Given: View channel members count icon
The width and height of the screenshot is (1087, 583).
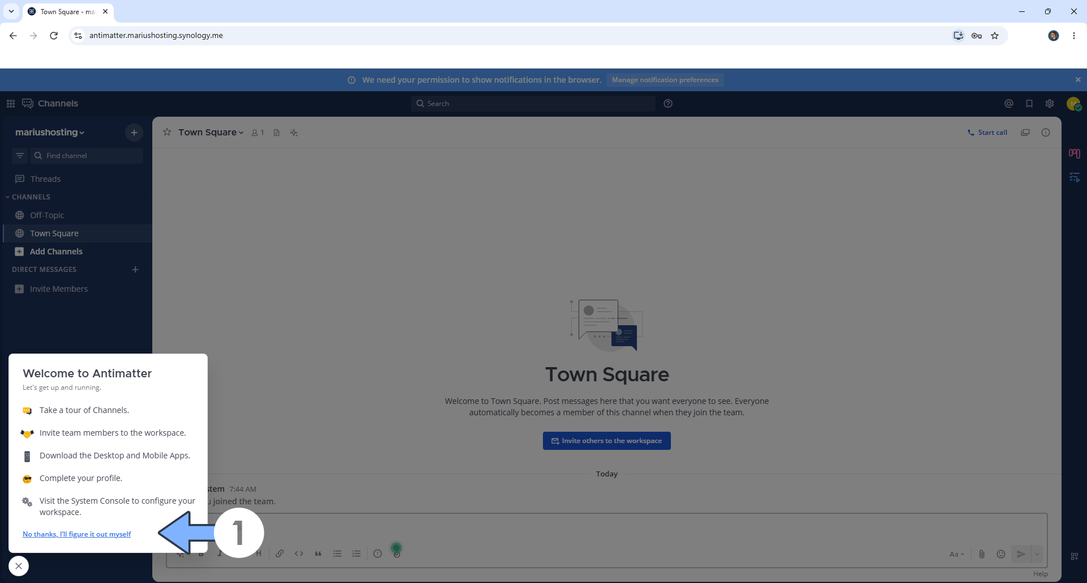Looking at the screenshot, I should click(x=258, y=133).
